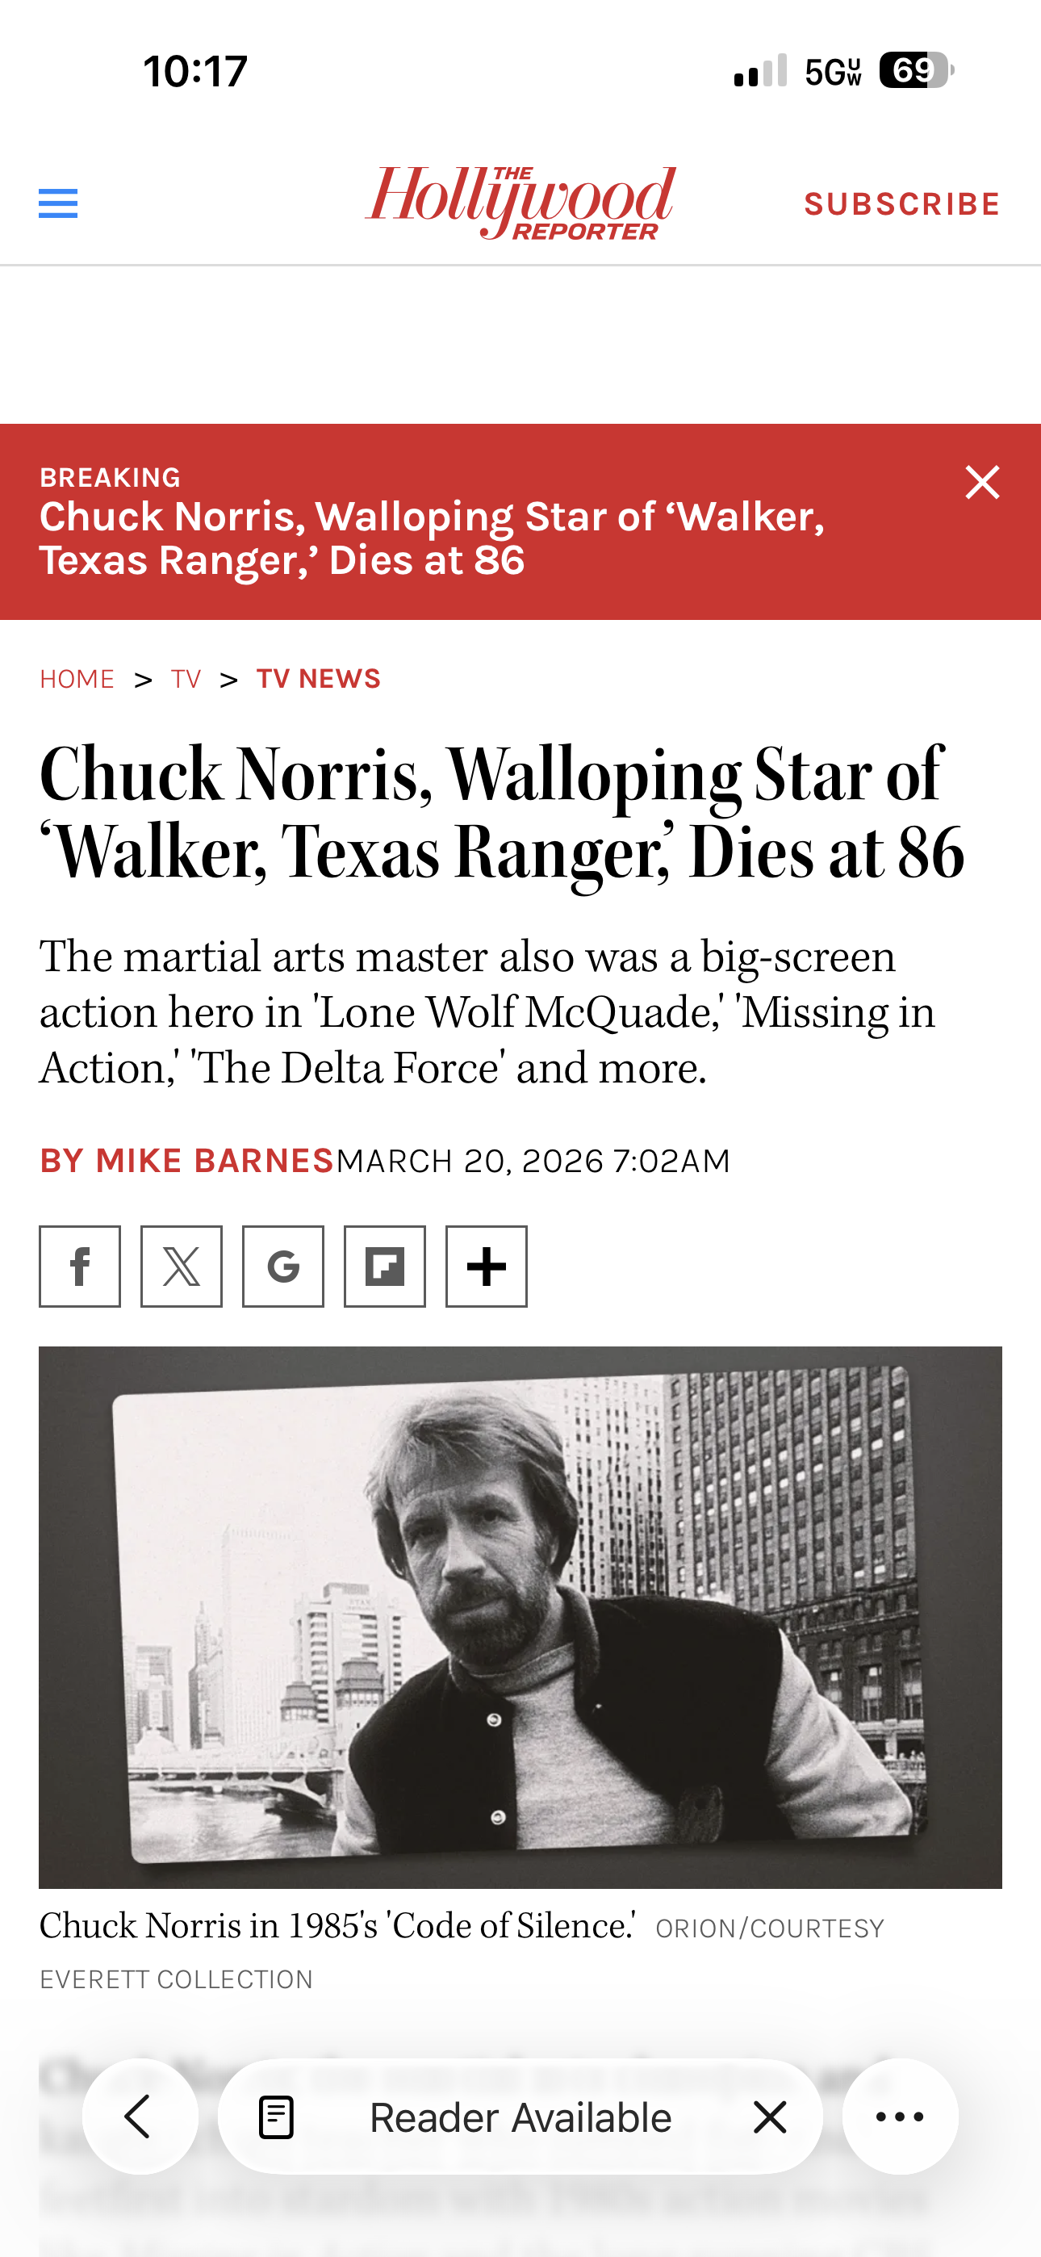The width and height of the screenshot is (1041, 2257).
Task: Select the TV breadcrumb
Action: 186,679
